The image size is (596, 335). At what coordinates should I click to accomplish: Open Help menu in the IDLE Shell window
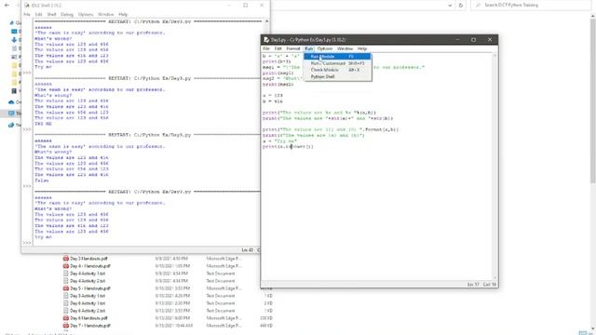click(x=123, y=15)
